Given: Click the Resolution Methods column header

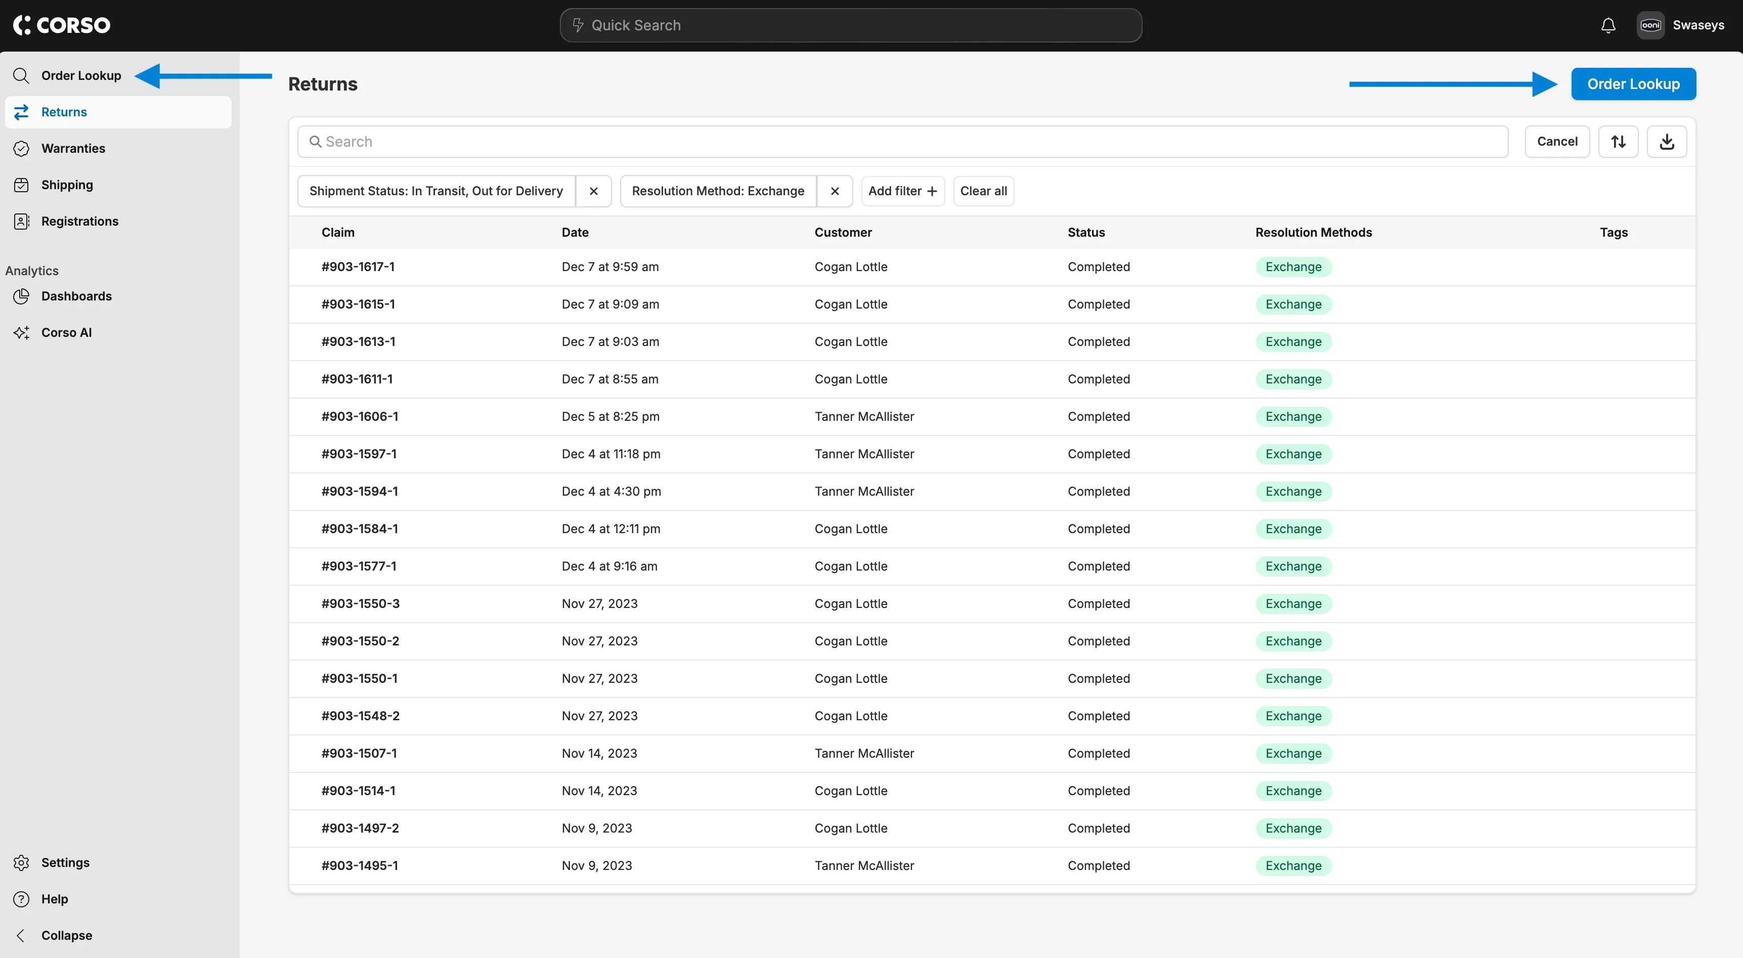Looking at the screenshot, I should 1314,232.
